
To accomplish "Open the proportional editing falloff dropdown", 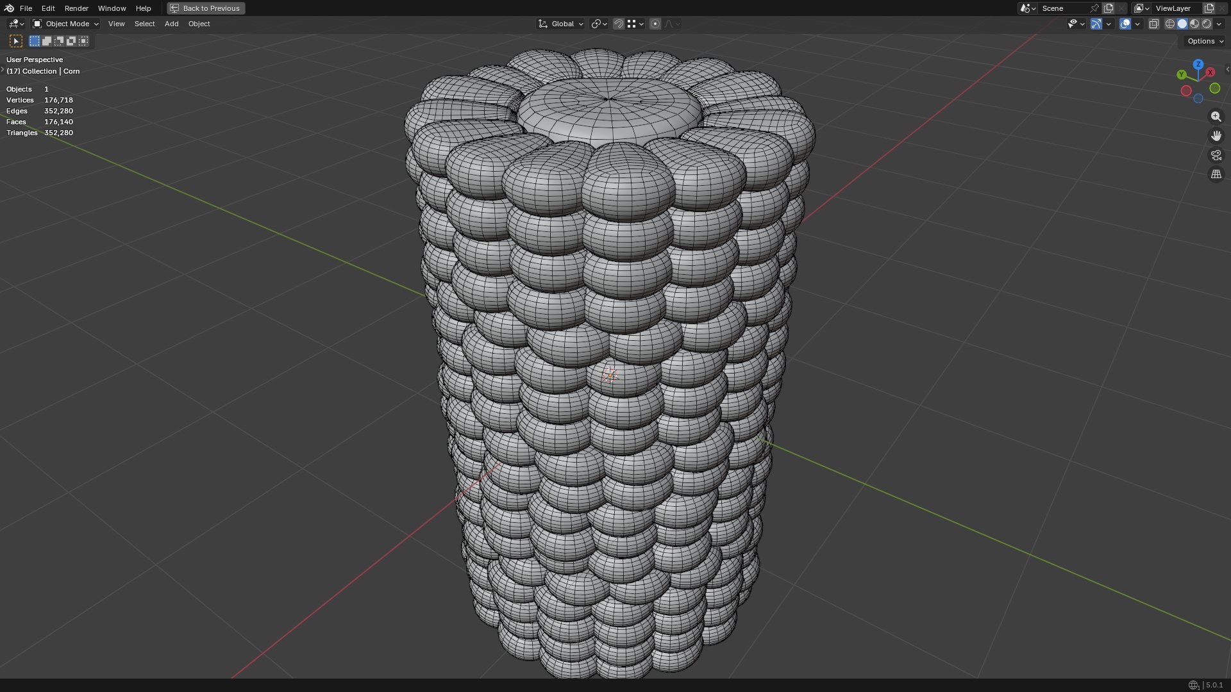I will [x=671, y=24].
